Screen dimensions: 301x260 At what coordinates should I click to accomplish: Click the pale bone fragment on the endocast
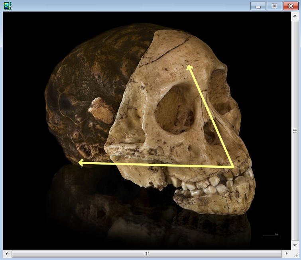pyautogui.click(x=101, y=110)
